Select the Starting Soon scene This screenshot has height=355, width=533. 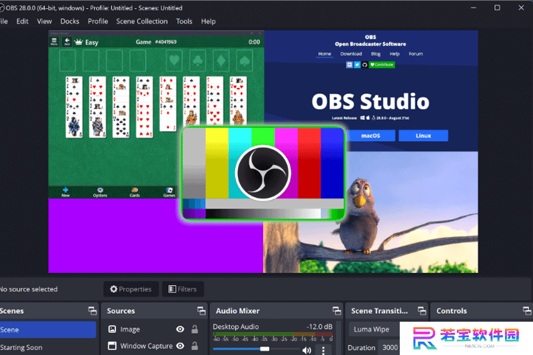coord(47,347)
